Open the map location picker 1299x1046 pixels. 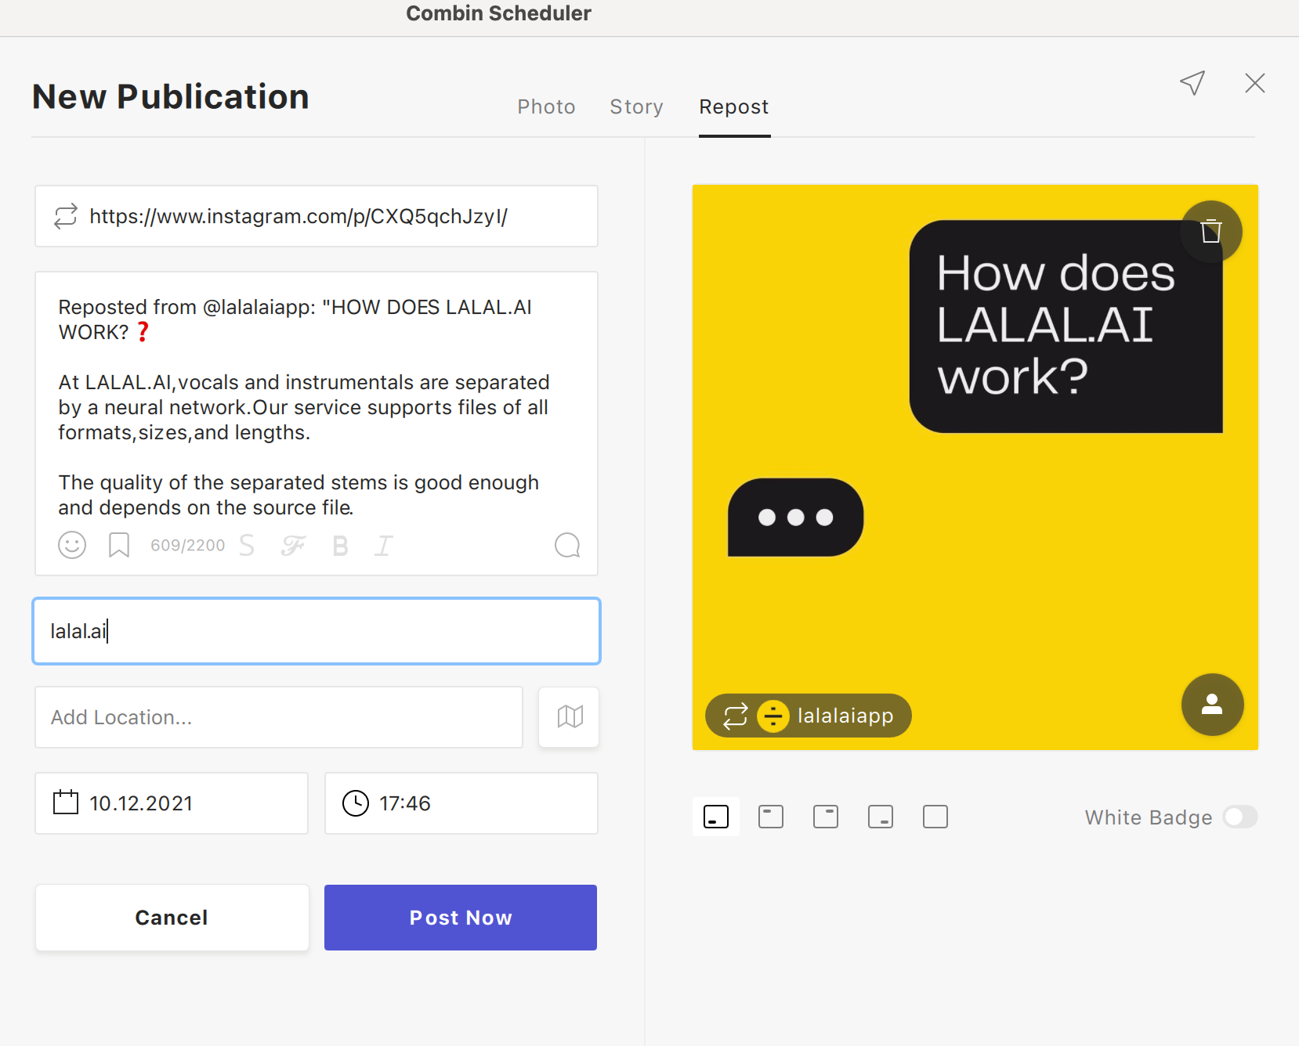(570, 717)
